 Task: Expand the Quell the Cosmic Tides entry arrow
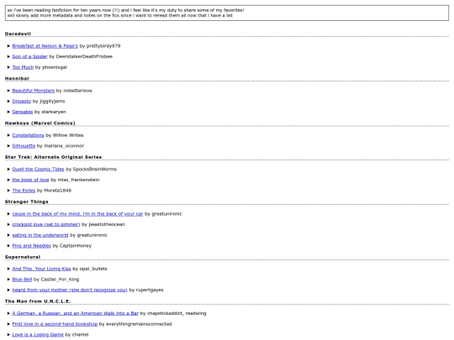[8, 170]
